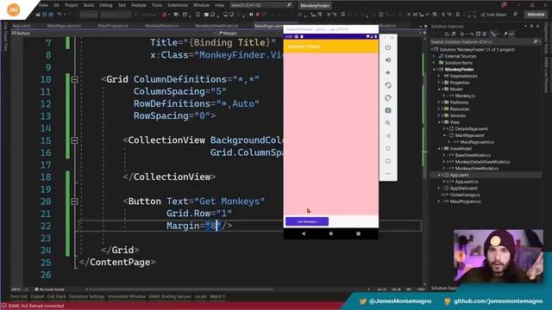This screenshot has width=552, height=310.
Task: Expand the Dependencies node
Action: (x=439, y=76)
